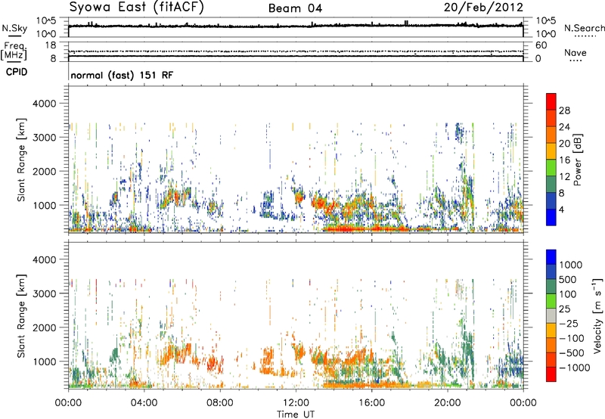This screenshot has height=419, width=605.
Task: Click the bright blue bottom Power swatch
Action: click(x=551, y=217)
